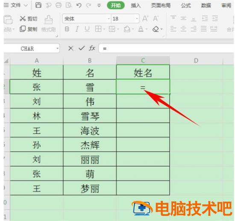Toggle Align left for cell text

pyautogui.click(x=173, y=29)
